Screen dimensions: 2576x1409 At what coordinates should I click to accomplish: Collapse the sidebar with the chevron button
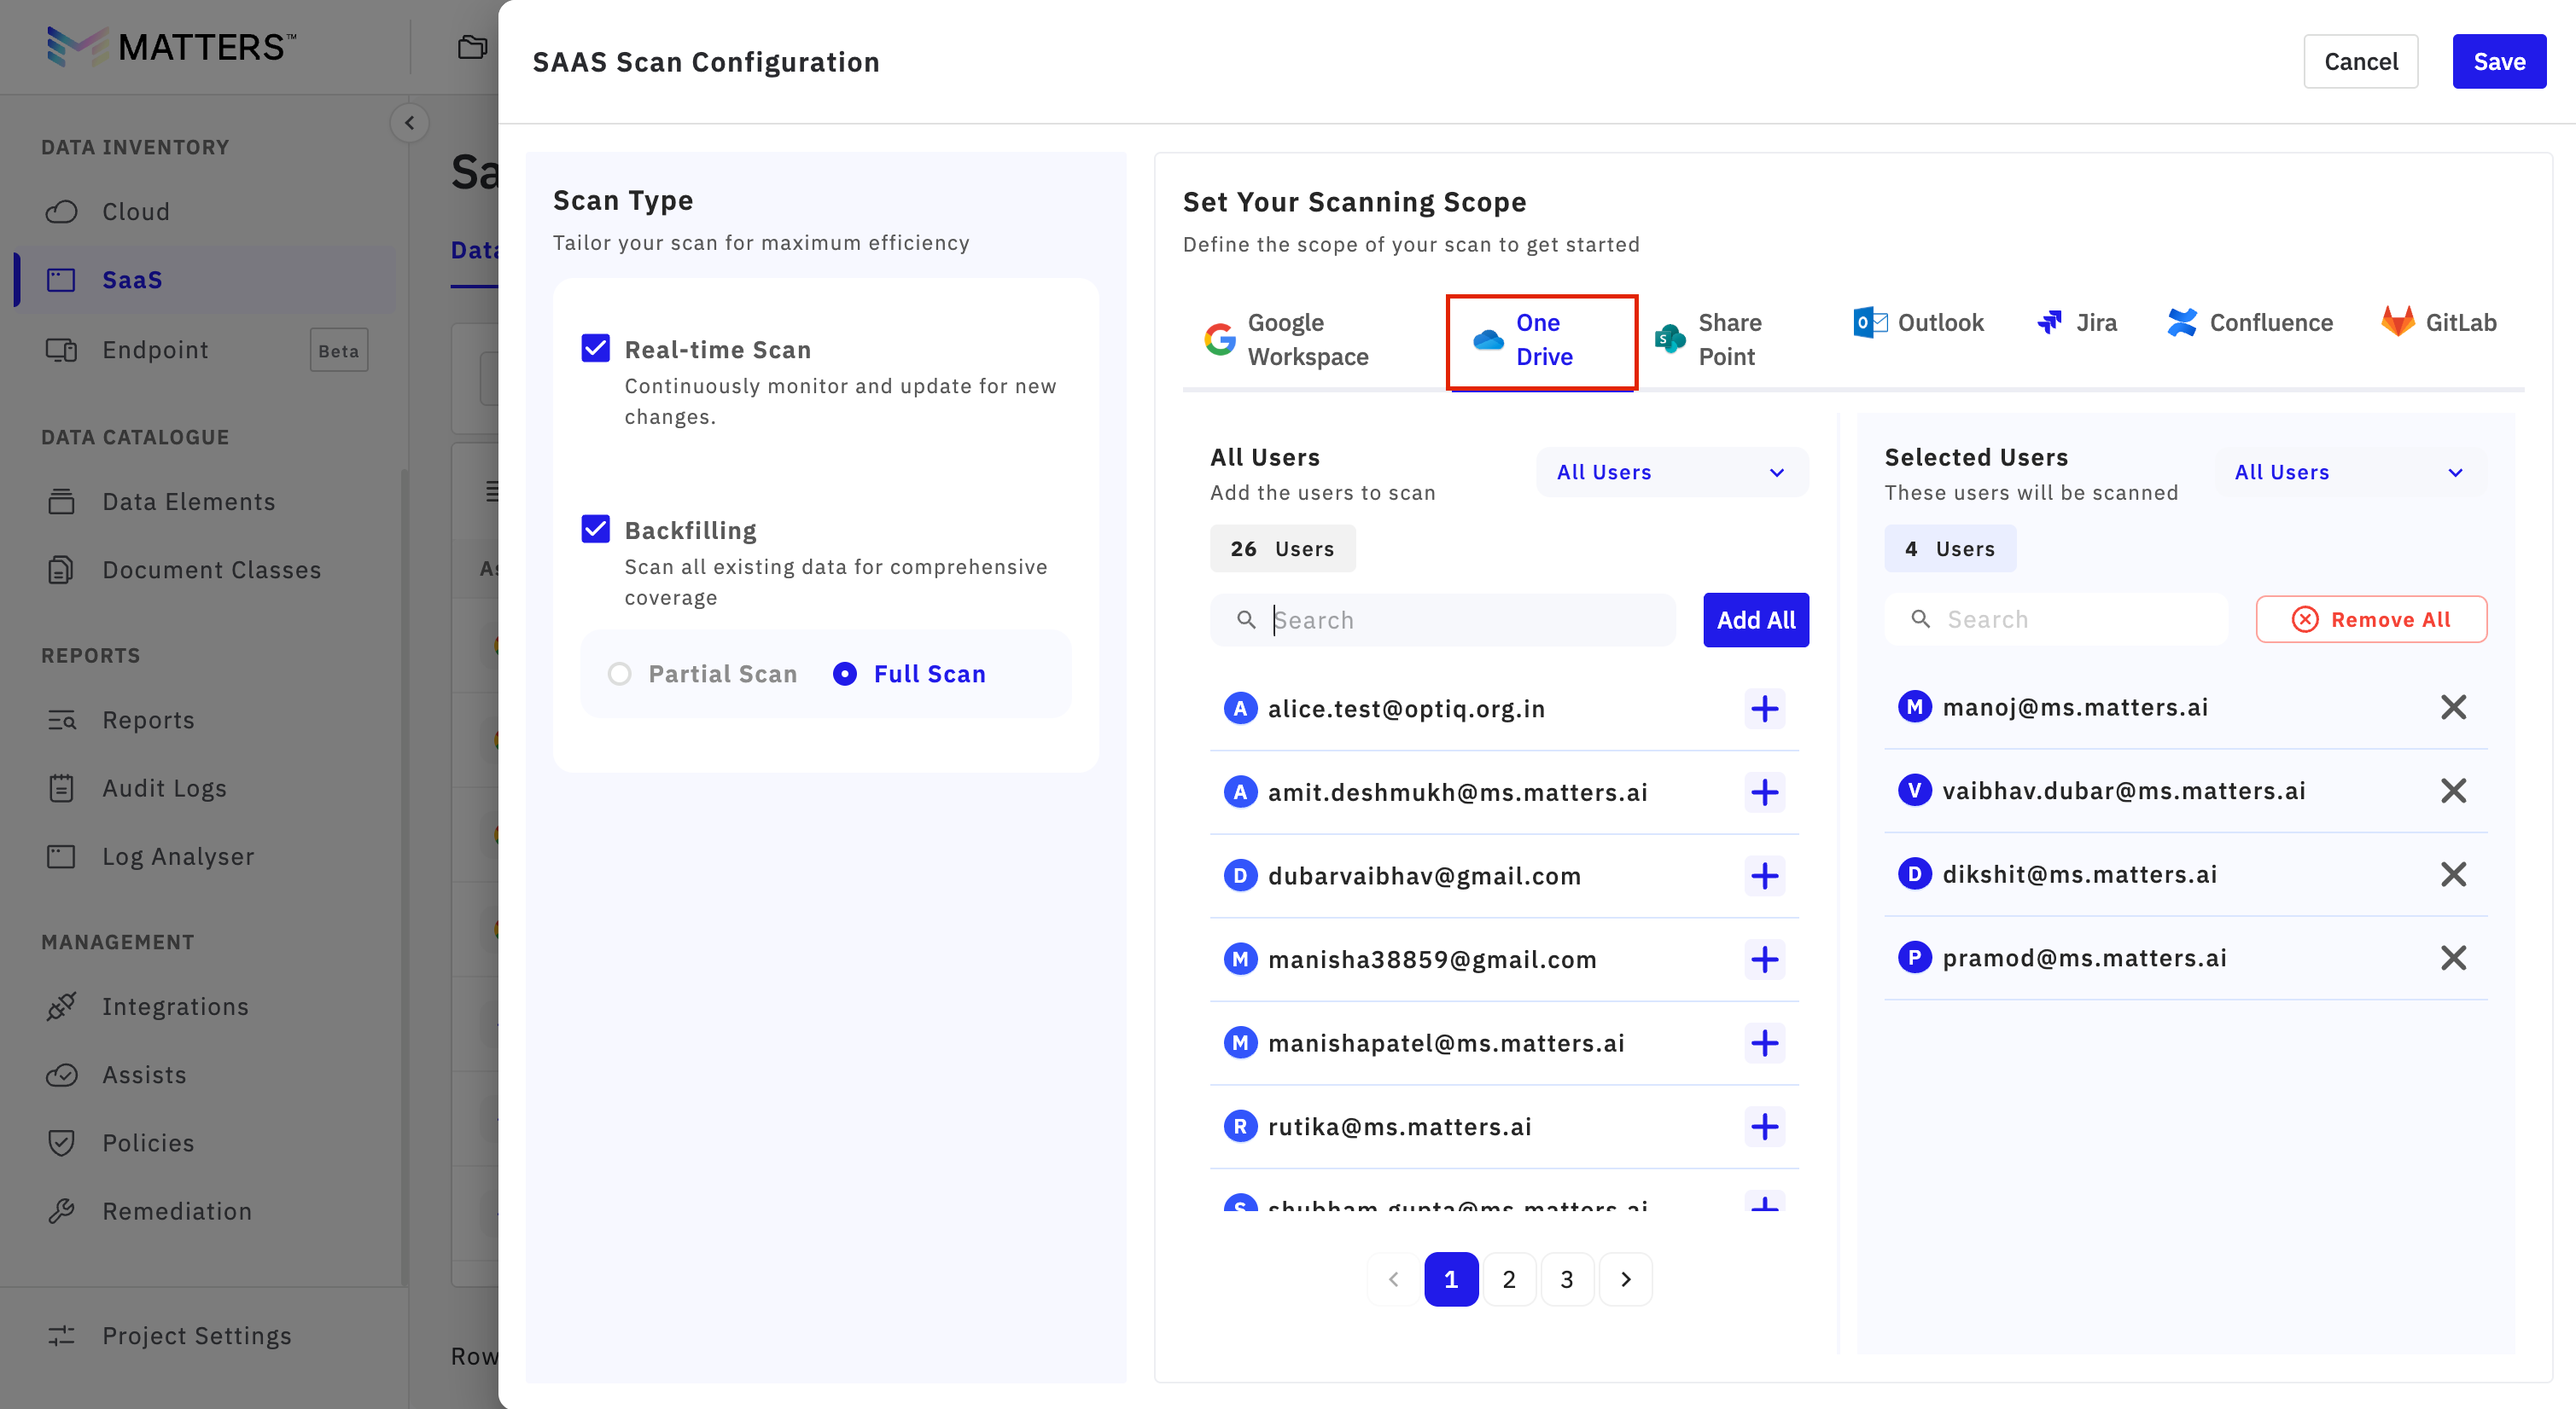pyautogui.click(x=409, y=123)
